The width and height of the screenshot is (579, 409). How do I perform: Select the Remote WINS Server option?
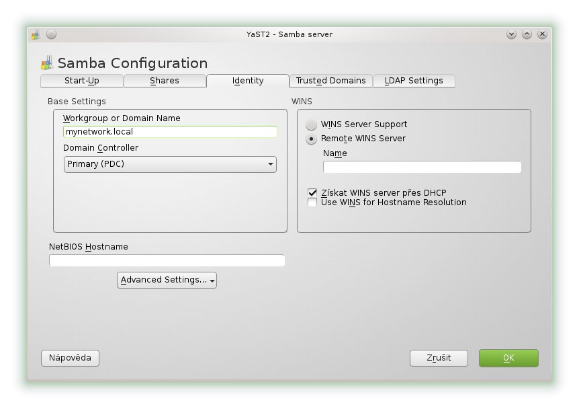pyautogui.click(x=311, y=139)
